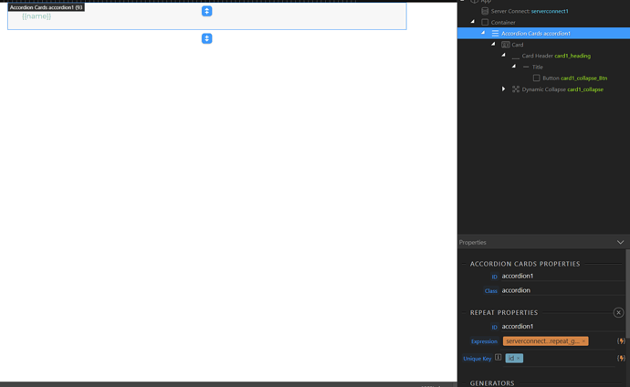Open data picker for Unique Key

621,359
